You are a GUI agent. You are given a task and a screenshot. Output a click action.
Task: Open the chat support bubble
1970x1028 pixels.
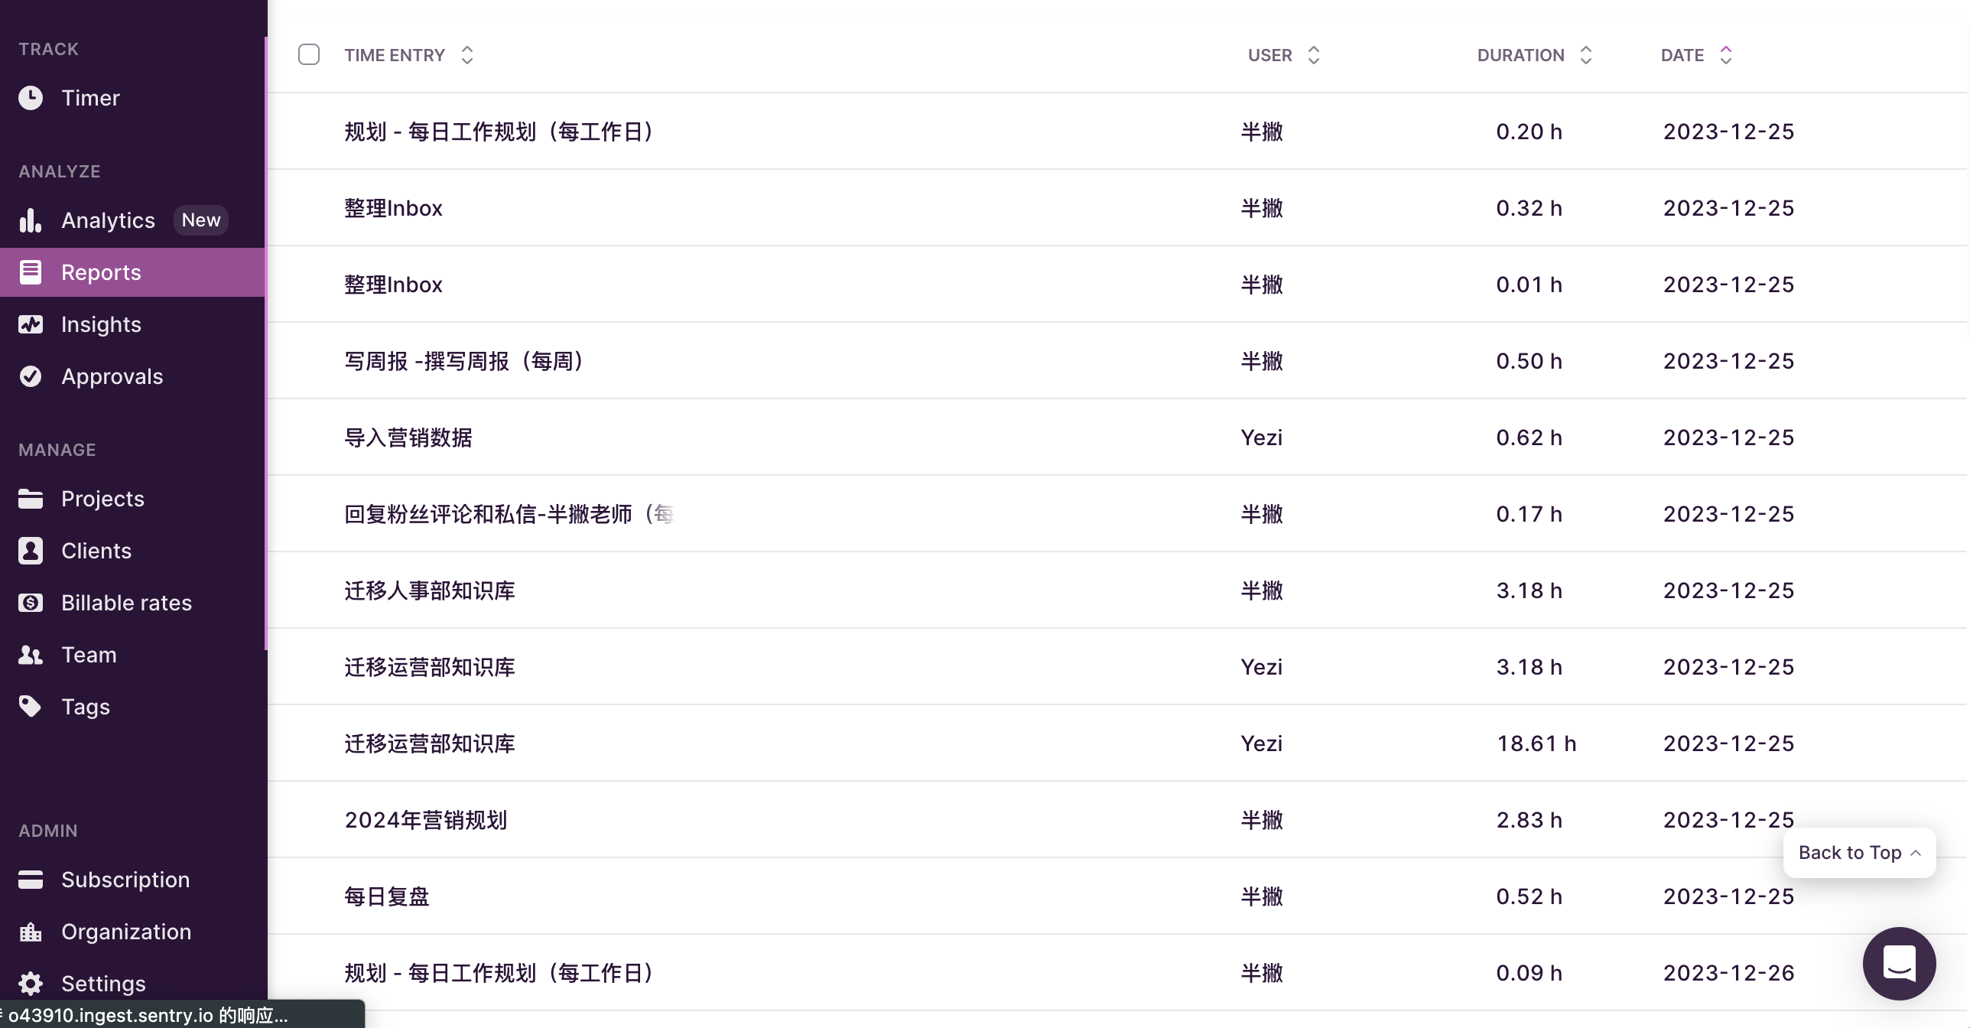pyautogui.click(x=1899, y=963)
